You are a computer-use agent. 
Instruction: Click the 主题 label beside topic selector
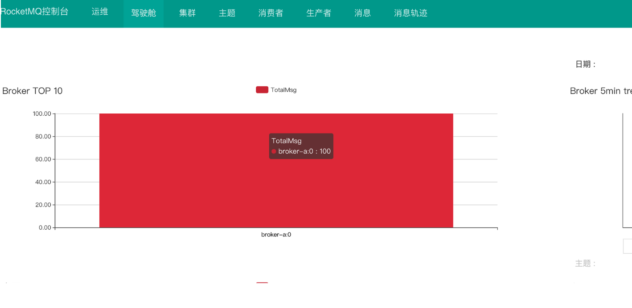click(x=586, y=263)
